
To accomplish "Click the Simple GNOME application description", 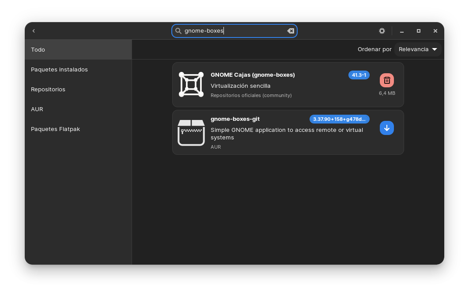I will click(x=287, y=134).
